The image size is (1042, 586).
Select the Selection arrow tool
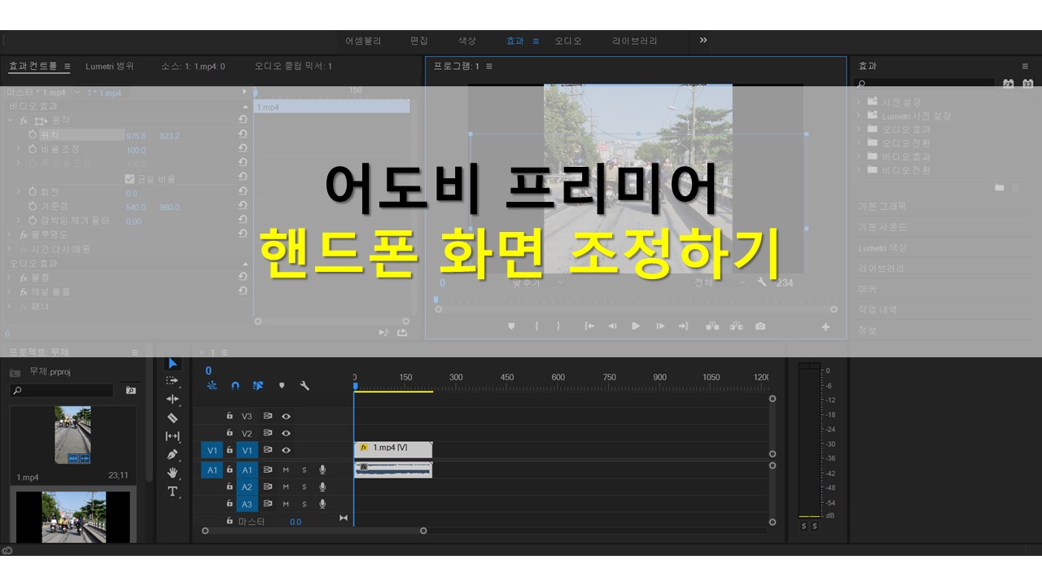[173, 363]
